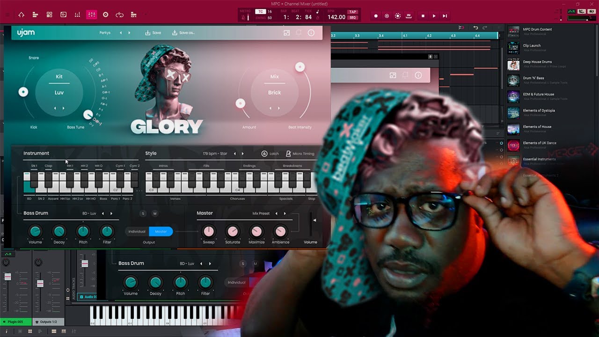Go to MPC main home view

click(21, 15)
